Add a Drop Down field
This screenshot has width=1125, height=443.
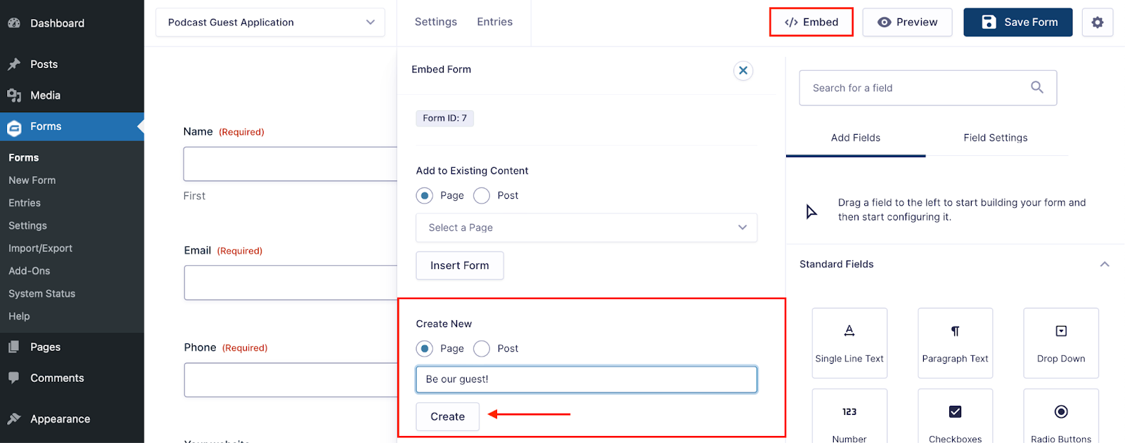[1061, 343]
